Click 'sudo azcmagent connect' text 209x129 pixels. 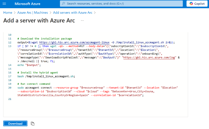point(35,88)
